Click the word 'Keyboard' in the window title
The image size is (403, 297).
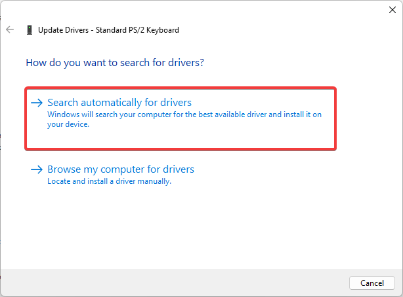point(163,30)
